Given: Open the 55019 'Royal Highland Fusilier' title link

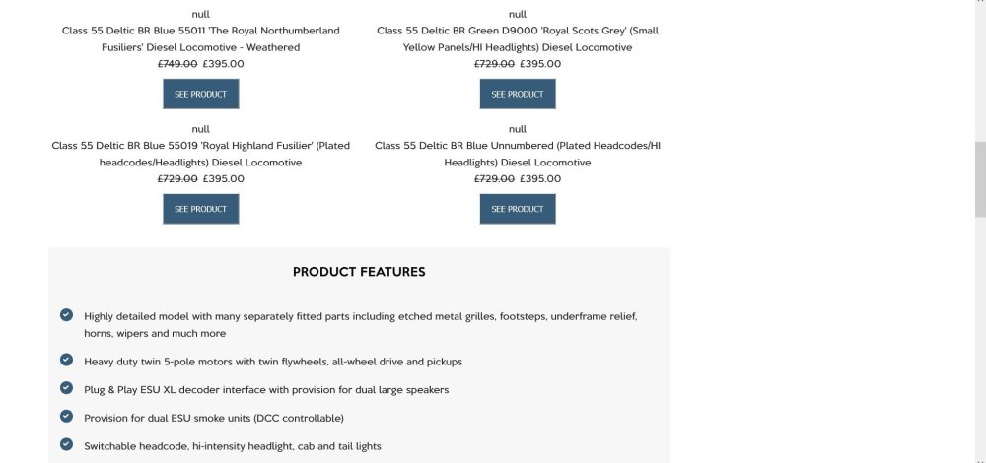Looking at the screenshot, I should 201,154.
